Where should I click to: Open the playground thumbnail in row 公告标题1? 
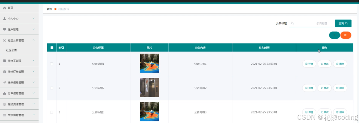pyautogui.click(x=149, y=63)
